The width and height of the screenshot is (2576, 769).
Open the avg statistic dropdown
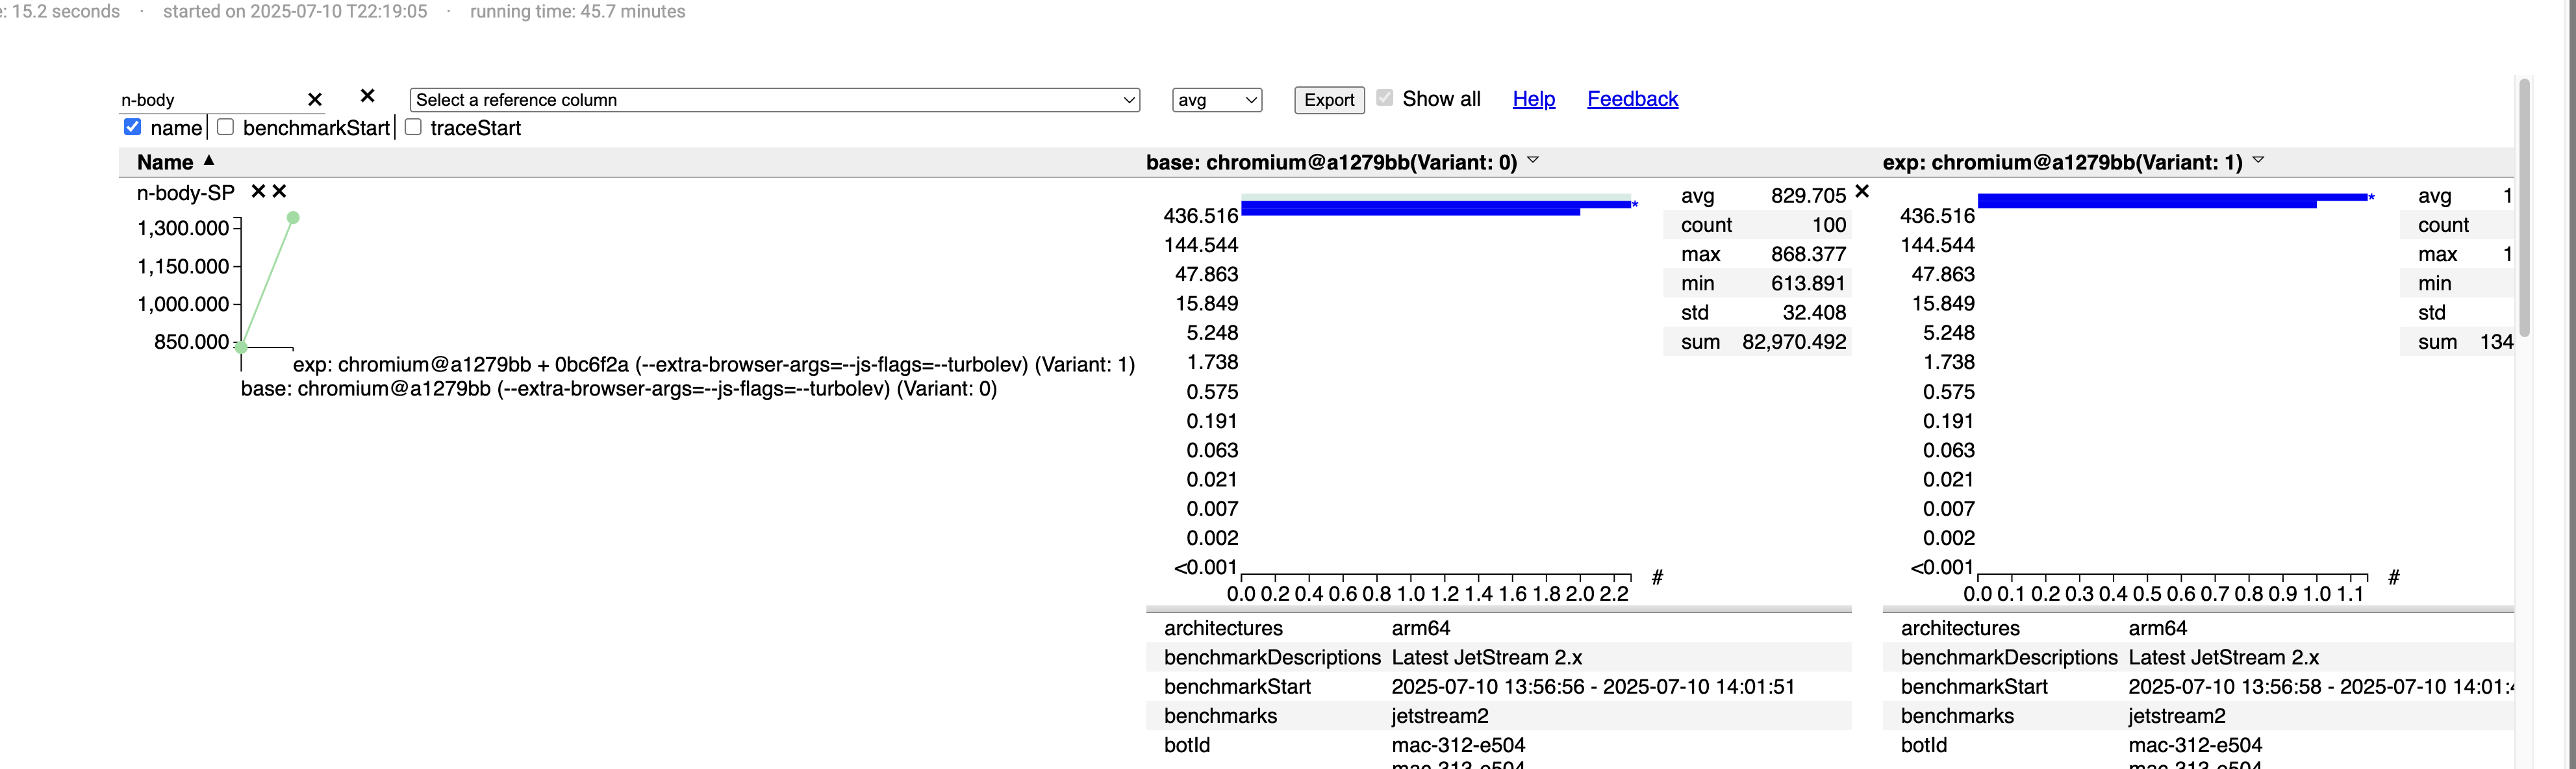point(1217,100)
